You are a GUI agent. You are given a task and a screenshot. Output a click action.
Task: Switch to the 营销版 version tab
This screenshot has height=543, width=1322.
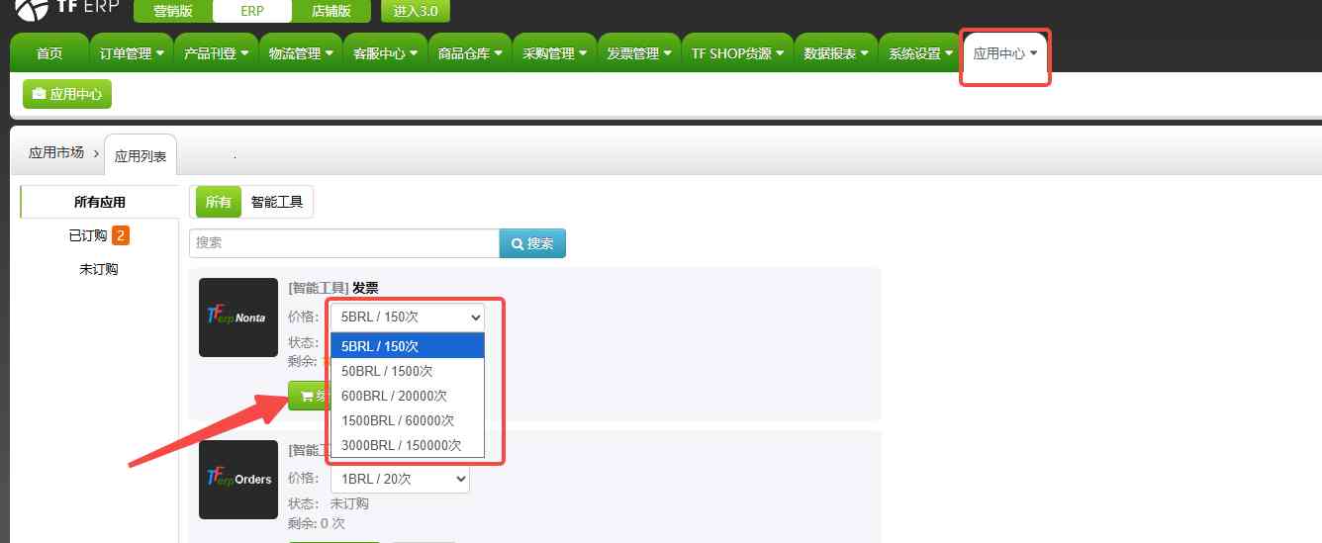point(172,12)
